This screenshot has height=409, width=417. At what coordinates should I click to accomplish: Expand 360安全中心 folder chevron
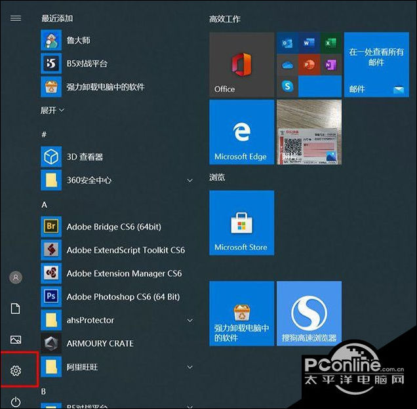tap(189, 180)
